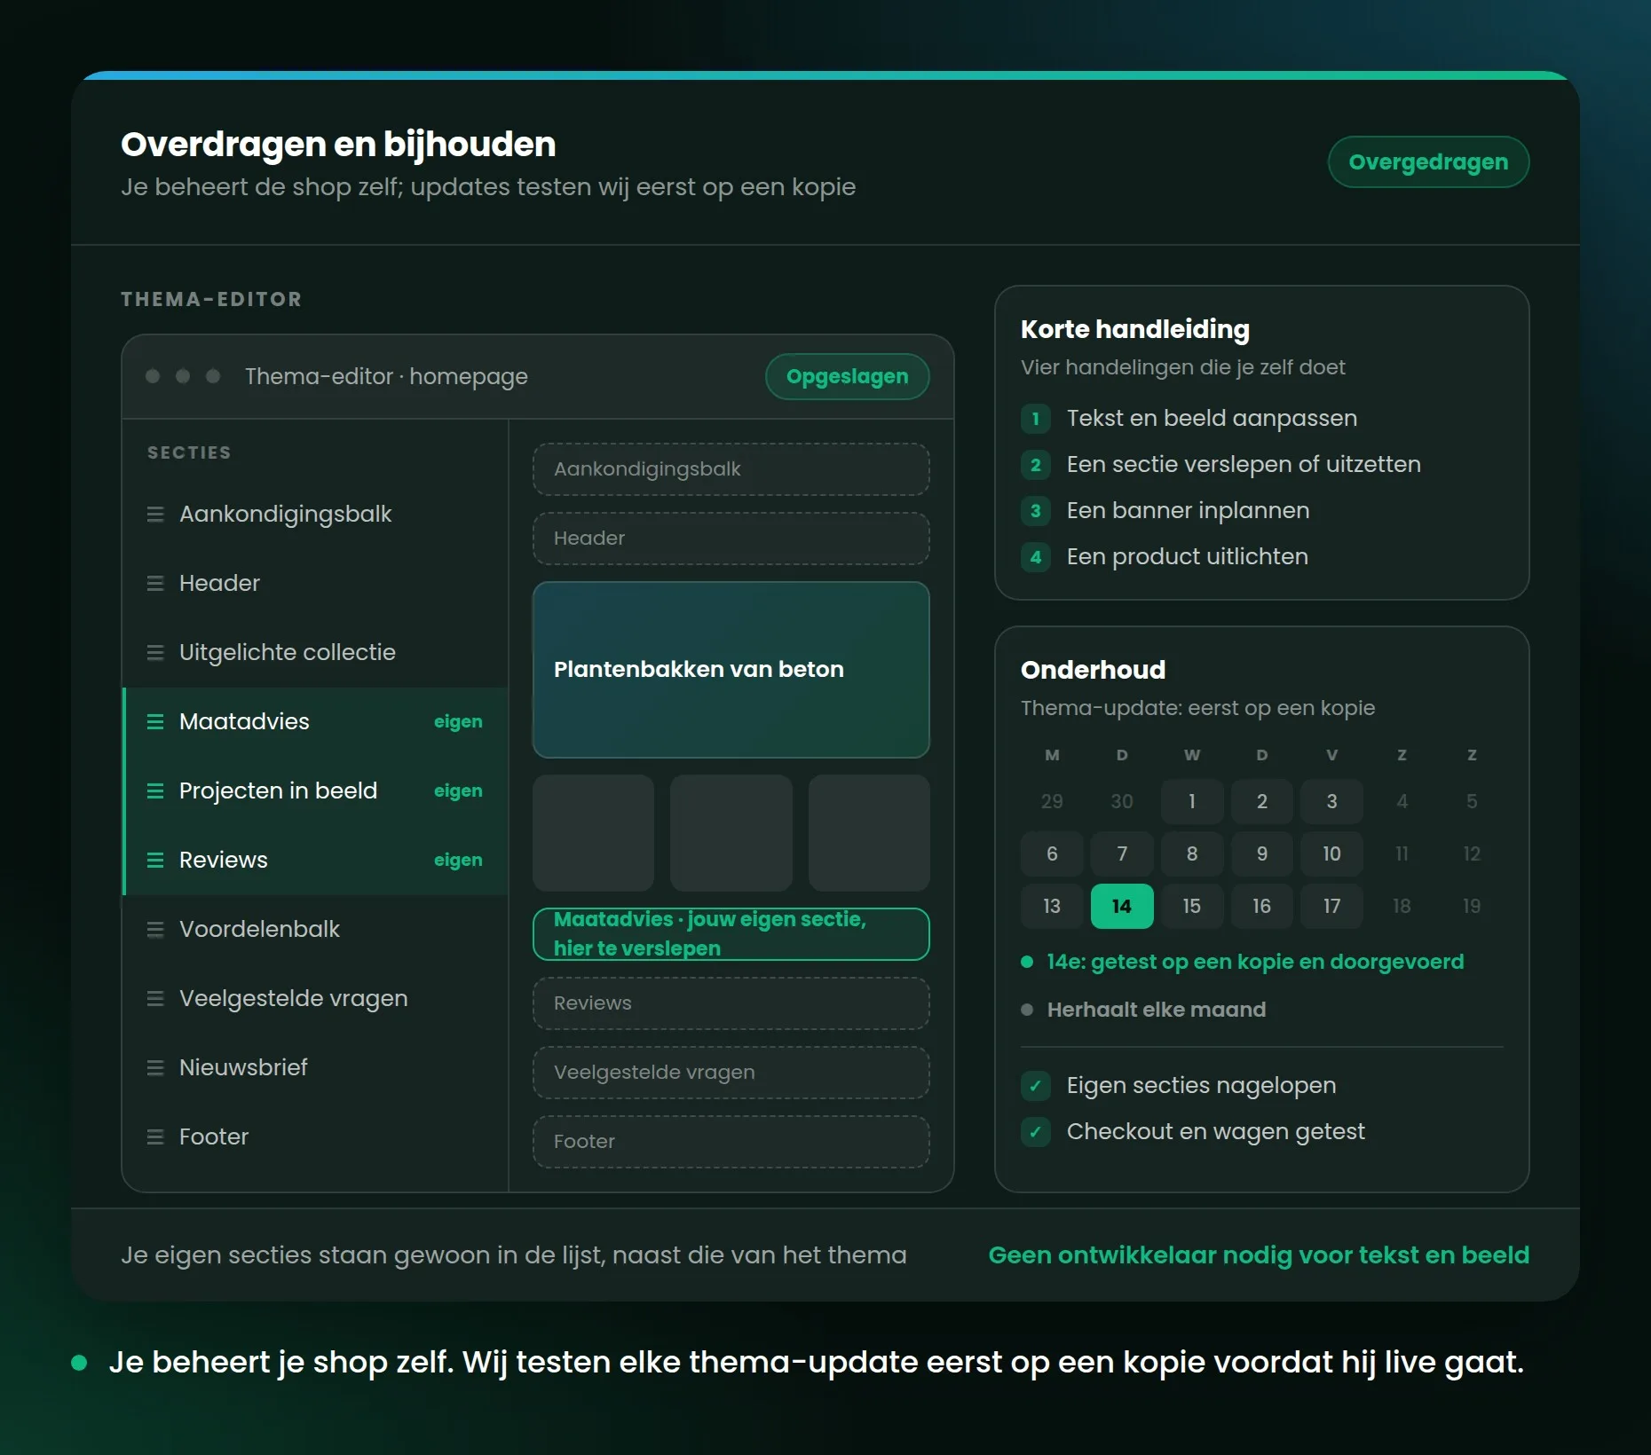Click the drag handle beside Footer in section list
The image size is (1651, 1455).
coord(155,1137)
